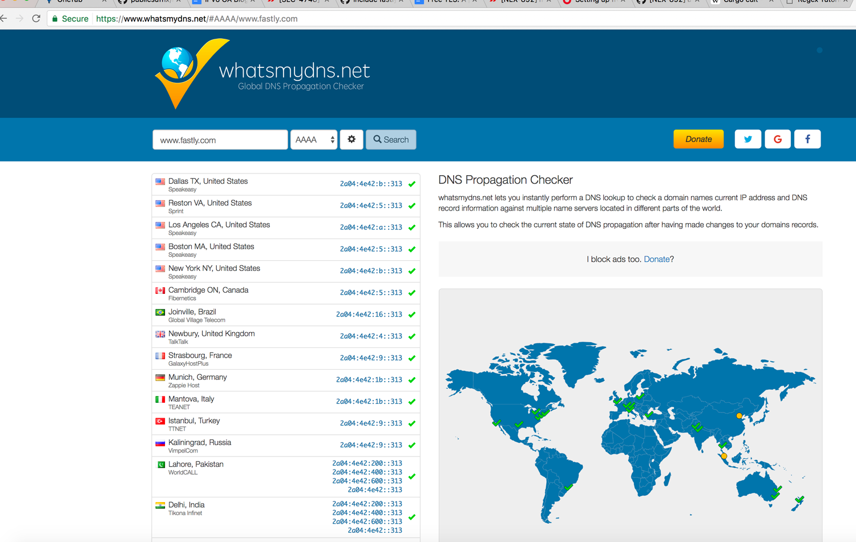
Task: Click 'Tikona Infinet' provider text
Action: click(185, 513)
